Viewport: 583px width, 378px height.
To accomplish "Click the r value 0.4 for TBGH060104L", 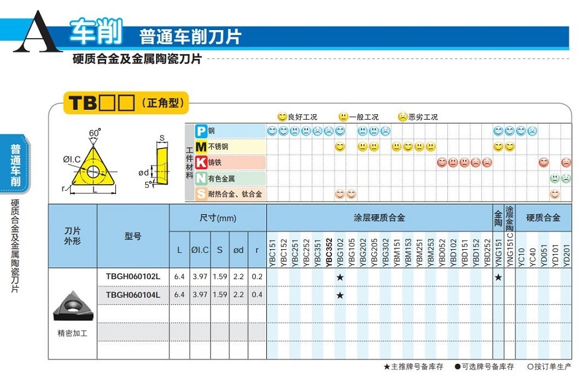I will pyautogui.click(x=257, y=295).
